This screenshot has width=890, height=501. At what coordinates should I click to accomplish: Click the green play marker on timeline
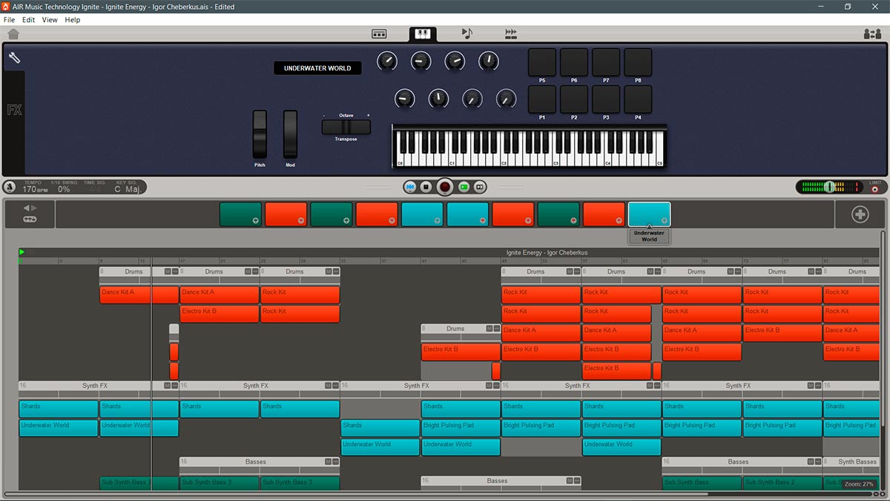[22, 252]
